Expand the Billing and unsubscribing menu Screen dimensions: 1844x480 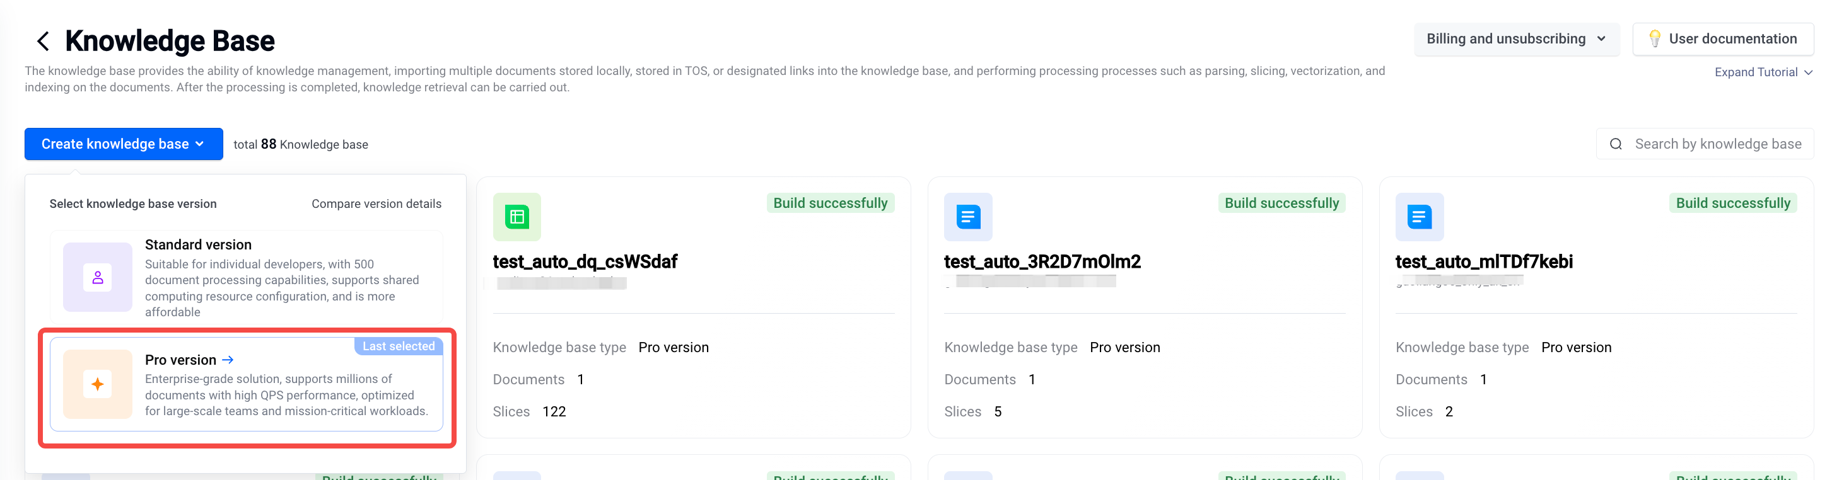1515,39
